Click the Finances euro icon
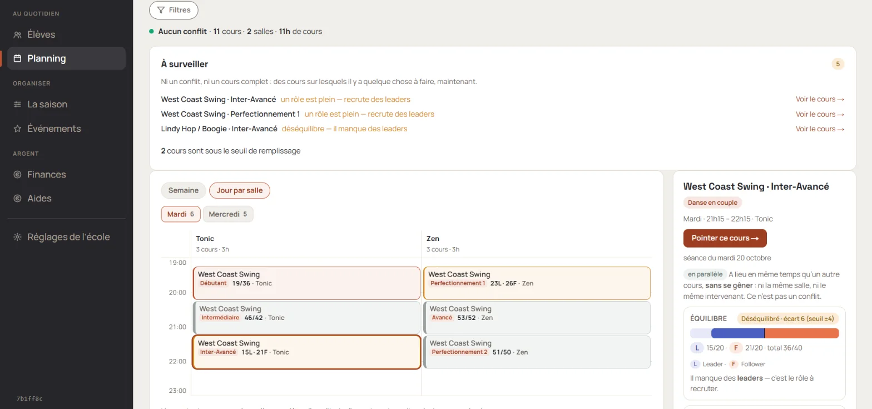 click(x=17, y=175)
